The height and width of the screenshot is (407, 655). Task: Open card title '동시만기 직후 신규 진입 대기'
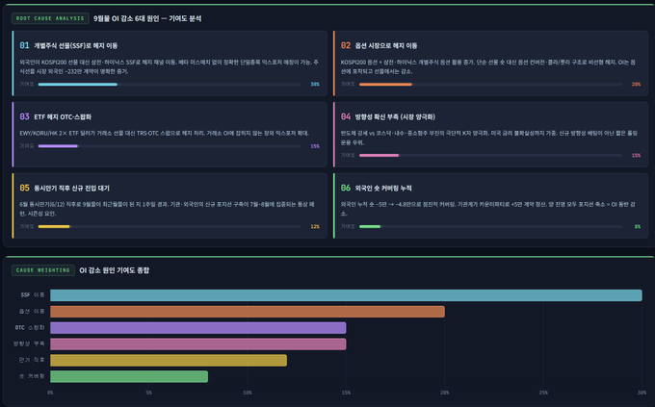71,189
